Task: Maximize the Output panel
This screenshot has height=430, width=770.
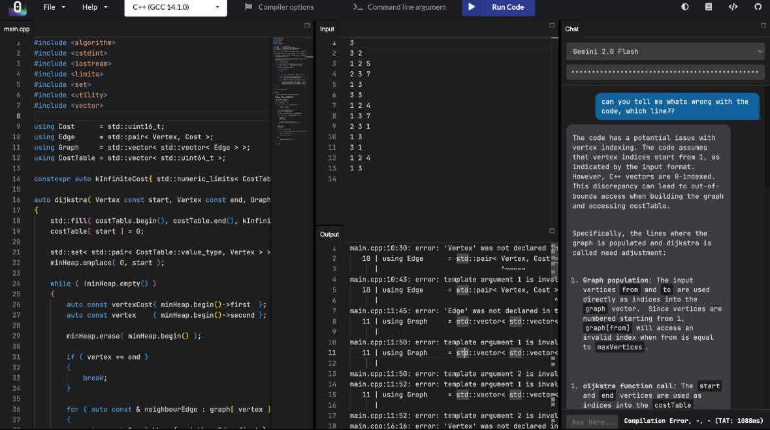Action: tap(552, 231)
